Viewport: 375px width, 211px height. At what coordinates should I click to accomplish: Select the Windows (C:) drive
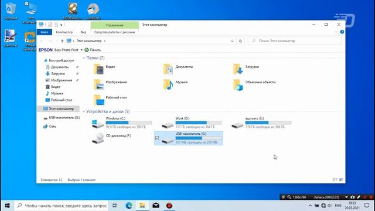point(122,122)
